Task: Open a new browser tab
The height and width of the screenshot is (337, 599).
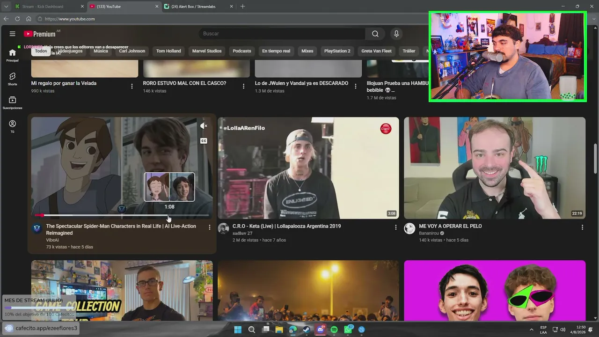Action: pyautogui.click(x=242, y=7)
